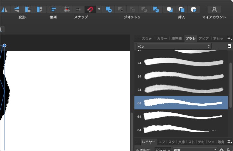Image resolution: width=233 pixels, height=151 pixels.
Task: Toggle the grid display button in the toolbar
Action: tap(67, 9)
